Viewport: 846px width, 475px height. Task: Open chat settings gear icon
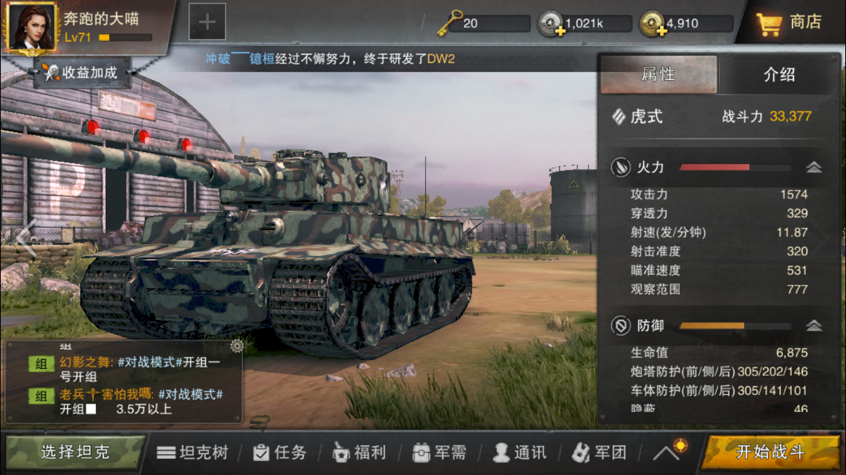[x=237, y=346]
